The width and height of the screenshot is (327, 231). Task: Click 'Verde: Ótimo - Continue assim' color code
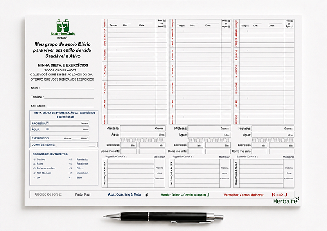185,195
